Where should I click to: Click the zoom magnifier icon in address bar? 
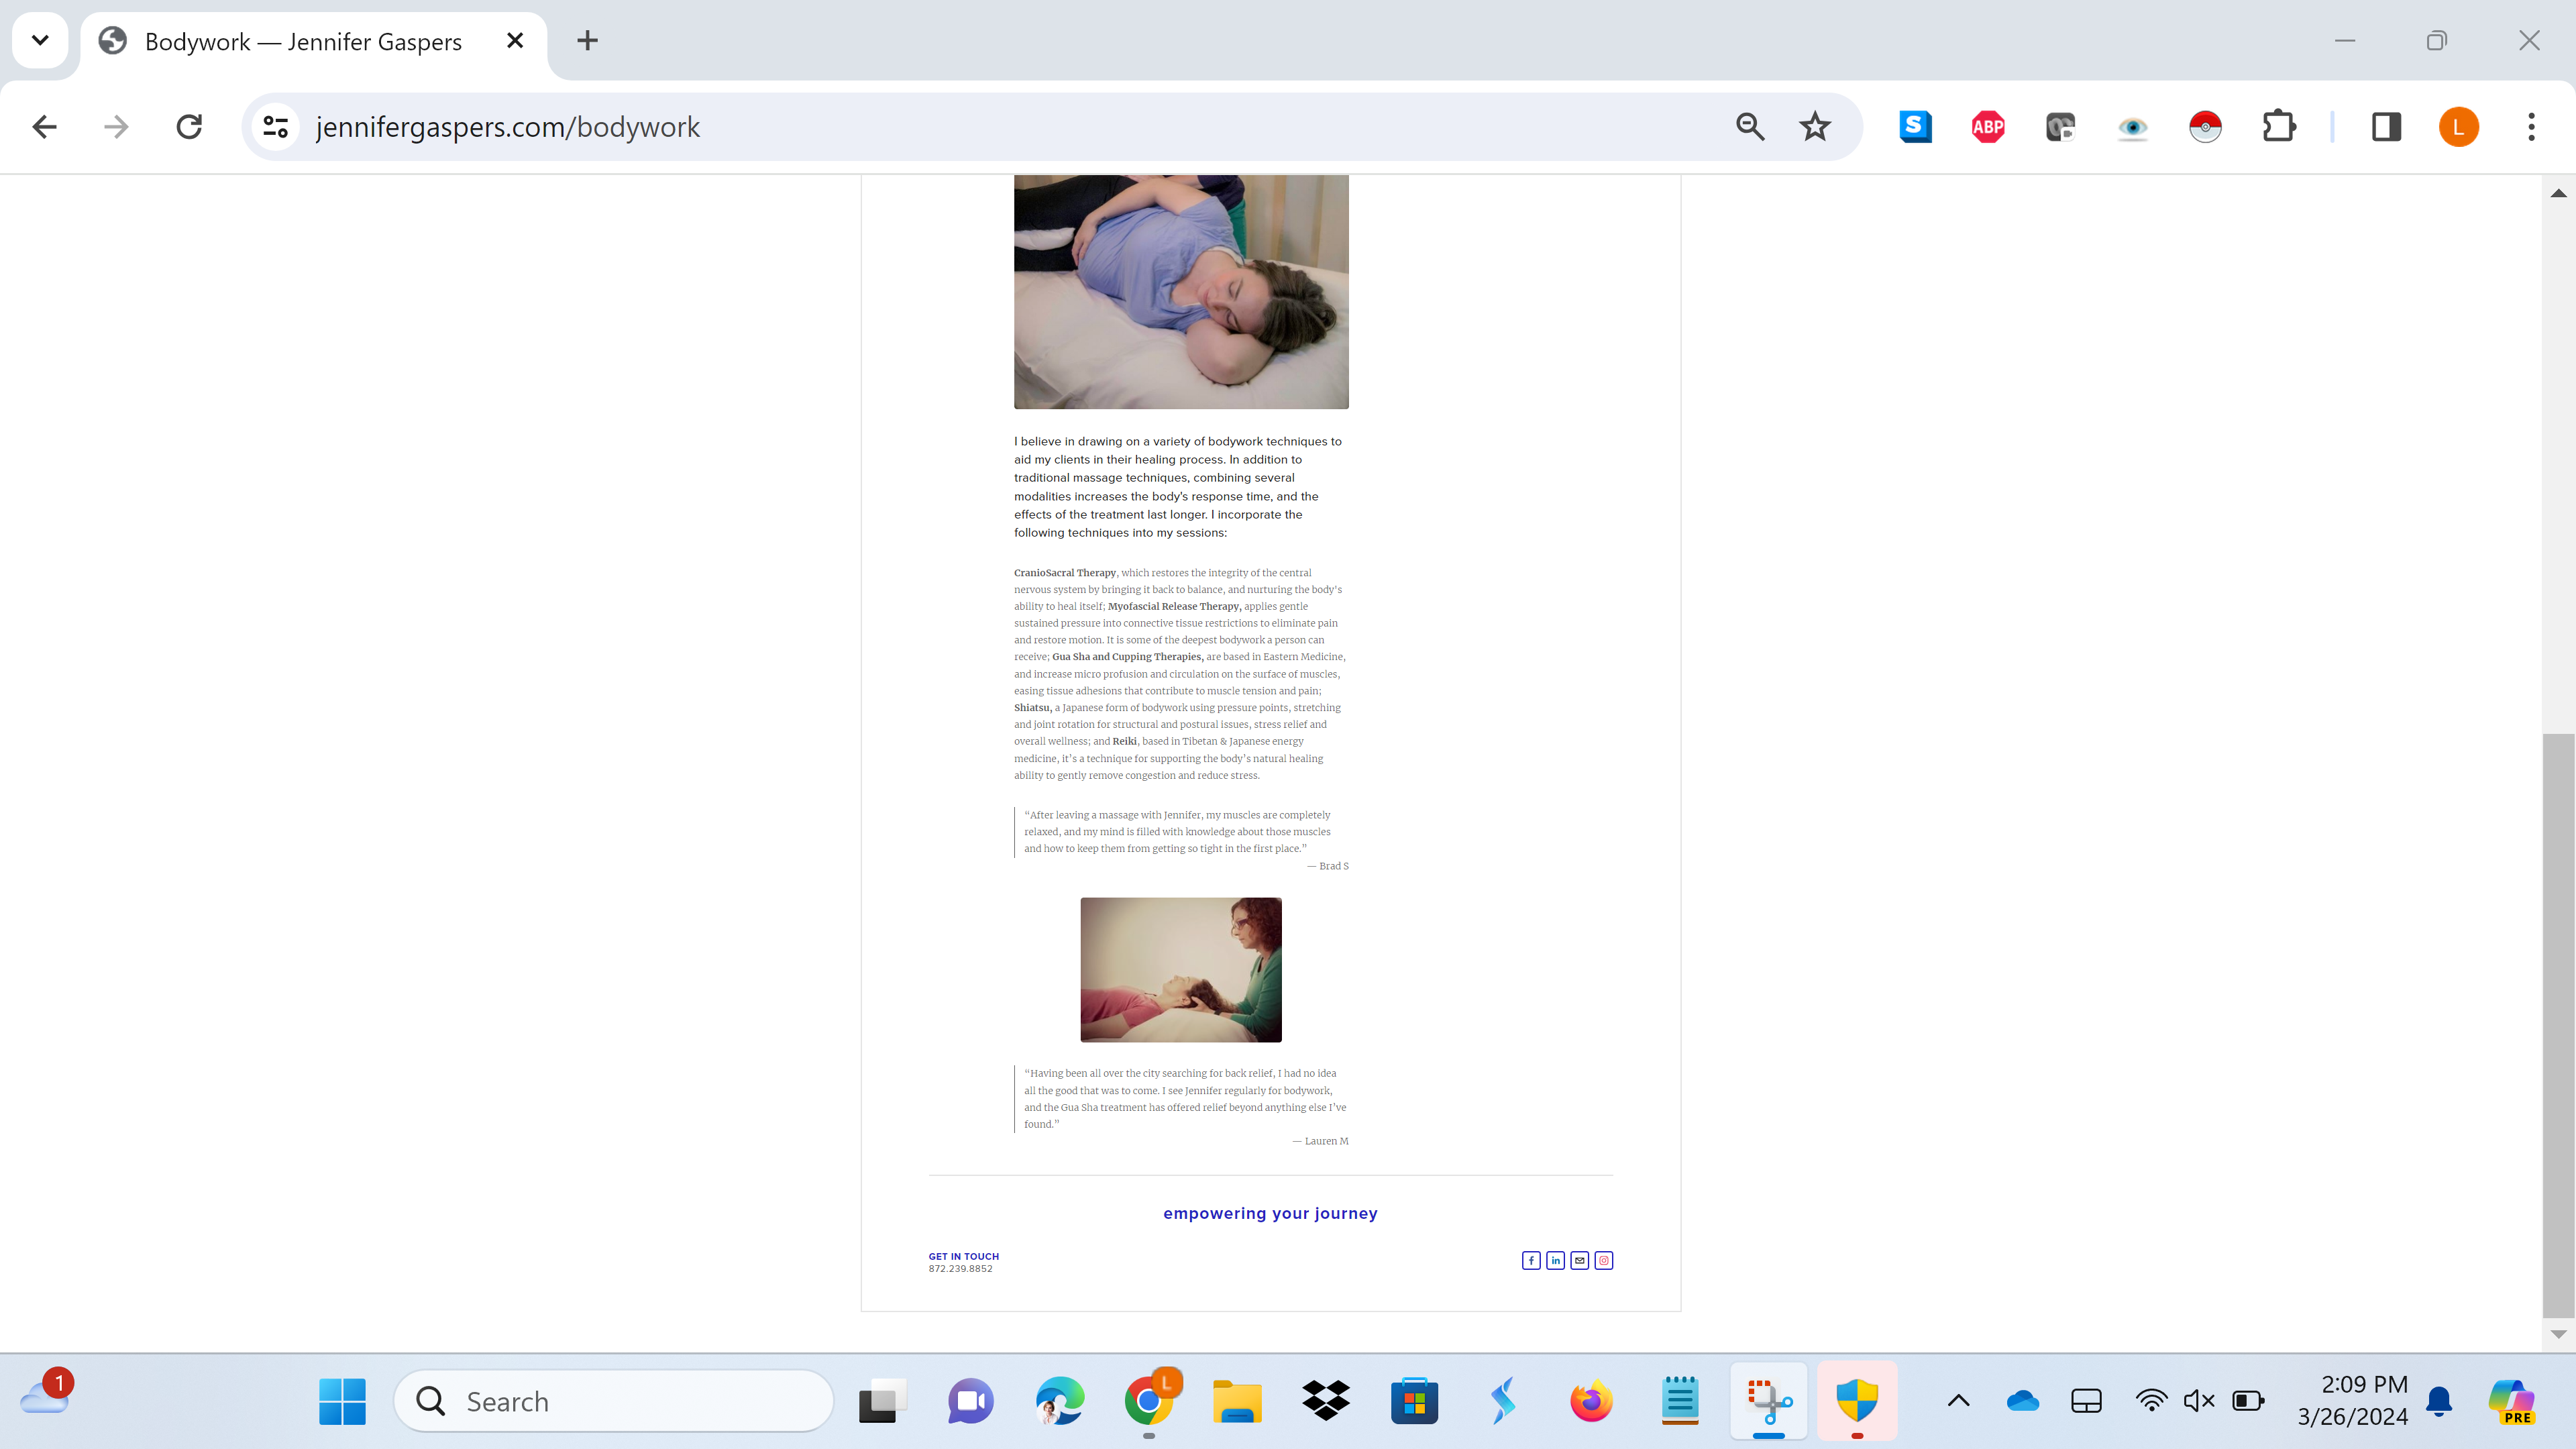click(x=1750, y=127)
